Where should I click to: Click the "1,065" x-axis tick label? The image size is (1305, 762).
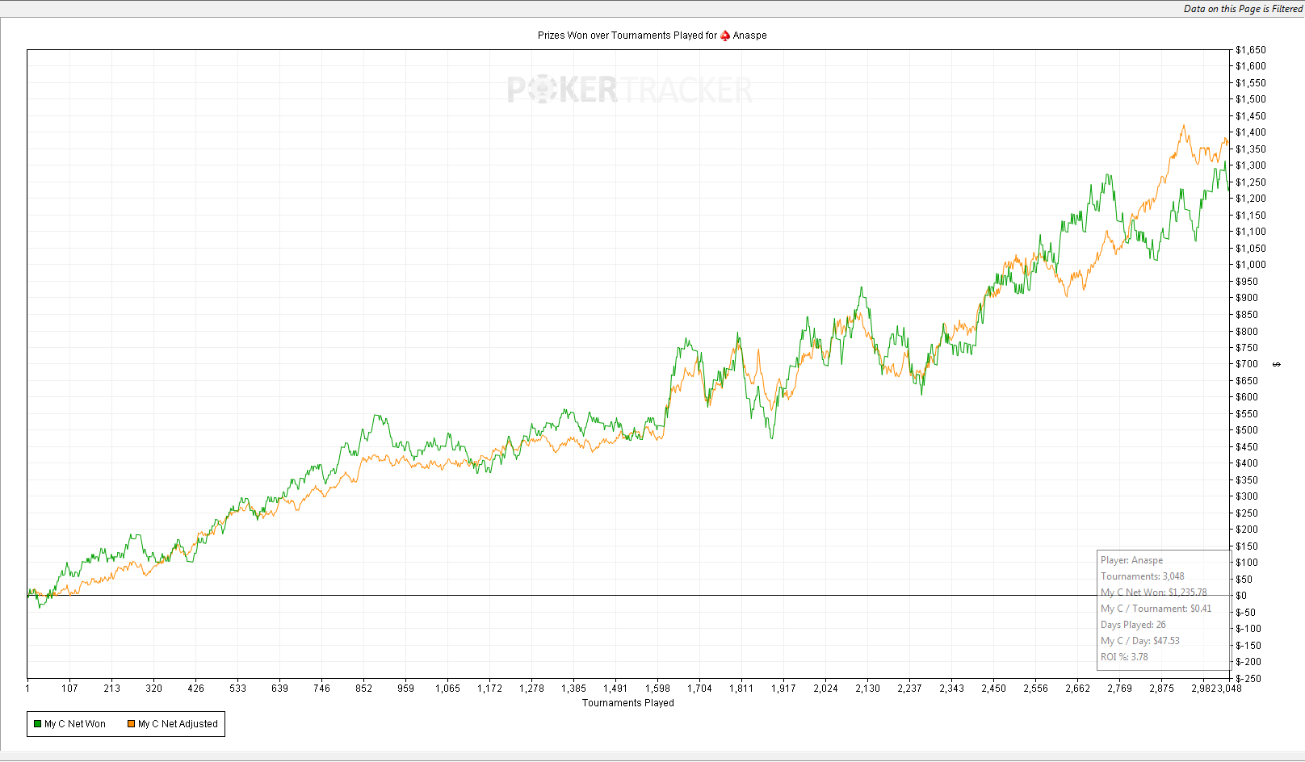pyautogui.click(x=447, y=689)
